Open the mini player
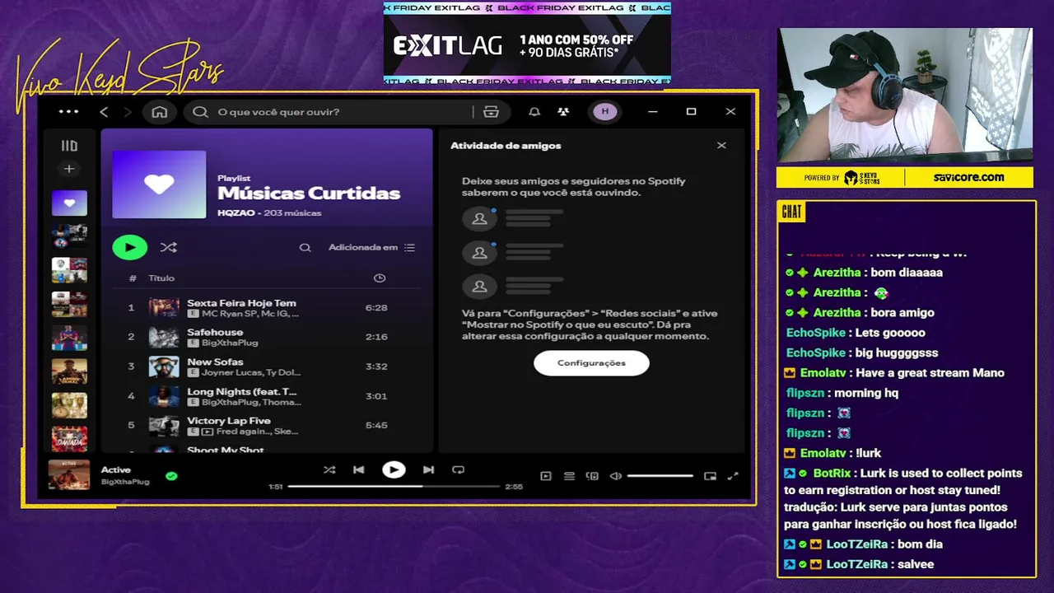 click(710, 476)
